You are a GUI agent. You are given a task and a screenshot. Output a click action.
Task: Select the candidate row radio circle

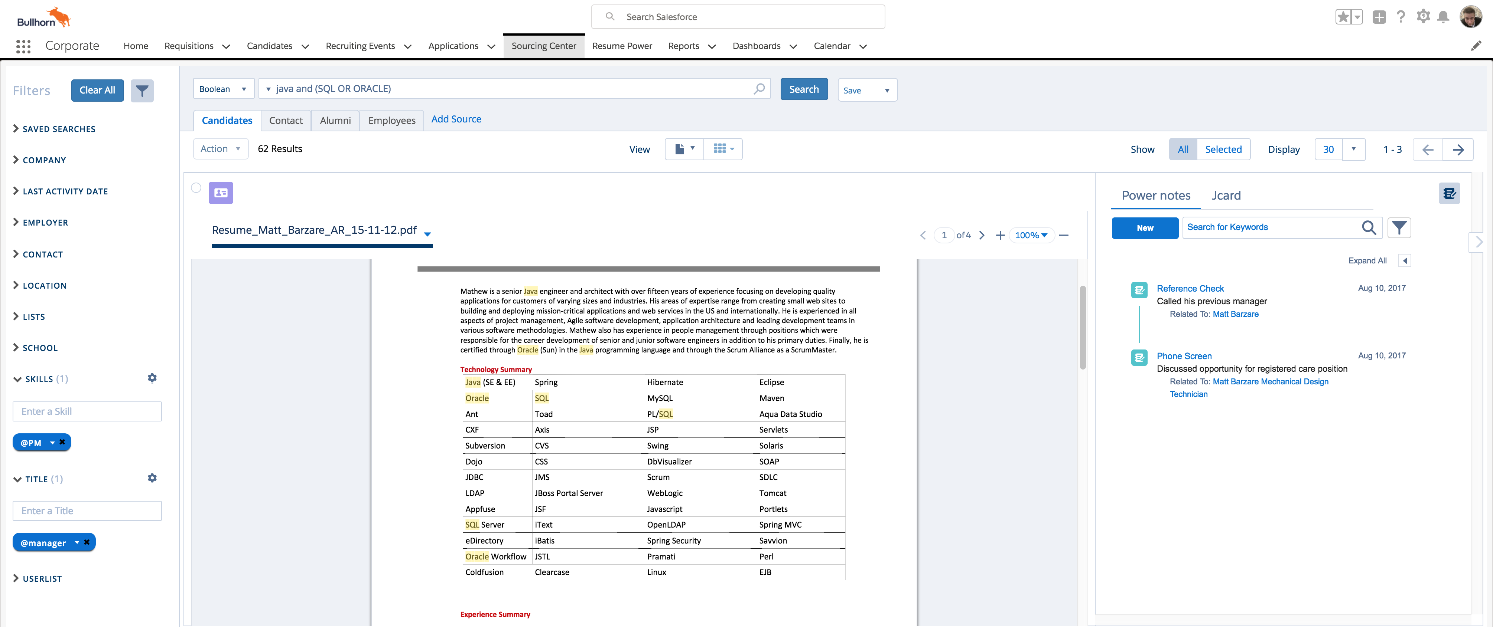[196, 188]
